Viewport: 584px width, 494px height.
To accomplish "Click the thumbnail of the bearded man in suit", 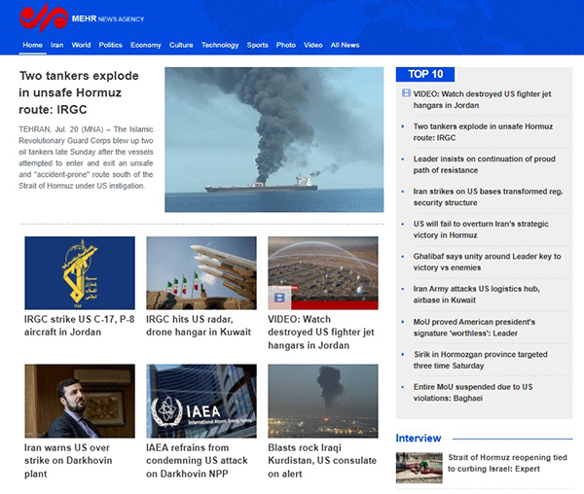I will point(80,401).
